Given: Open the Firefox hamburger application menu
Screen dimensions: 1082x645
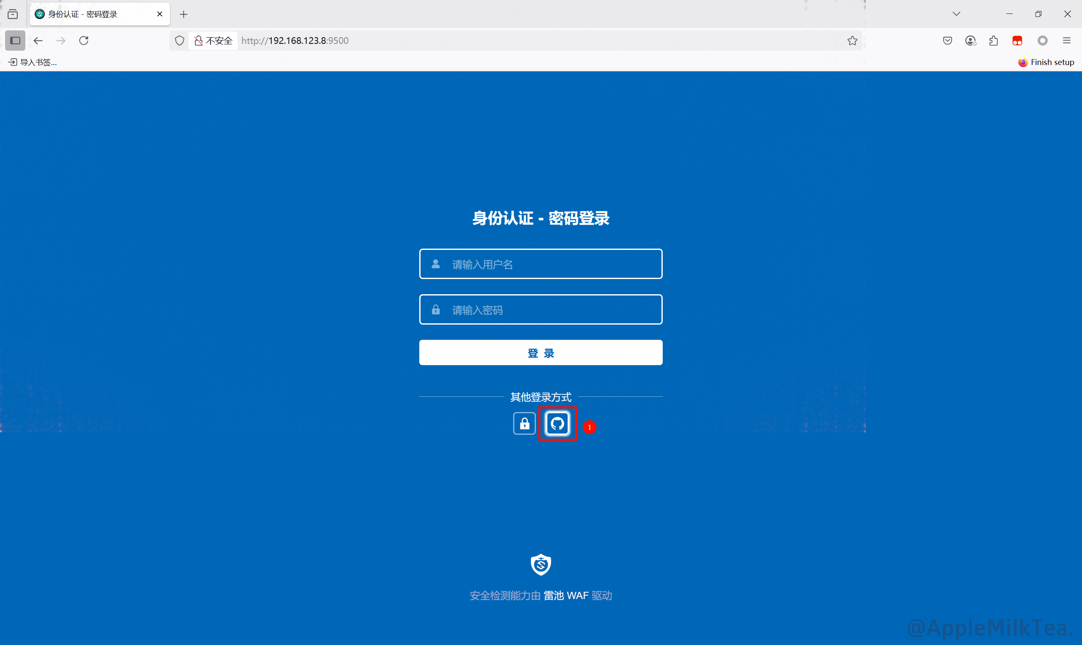Looking at the screenshot, I should pos(1066,41).
